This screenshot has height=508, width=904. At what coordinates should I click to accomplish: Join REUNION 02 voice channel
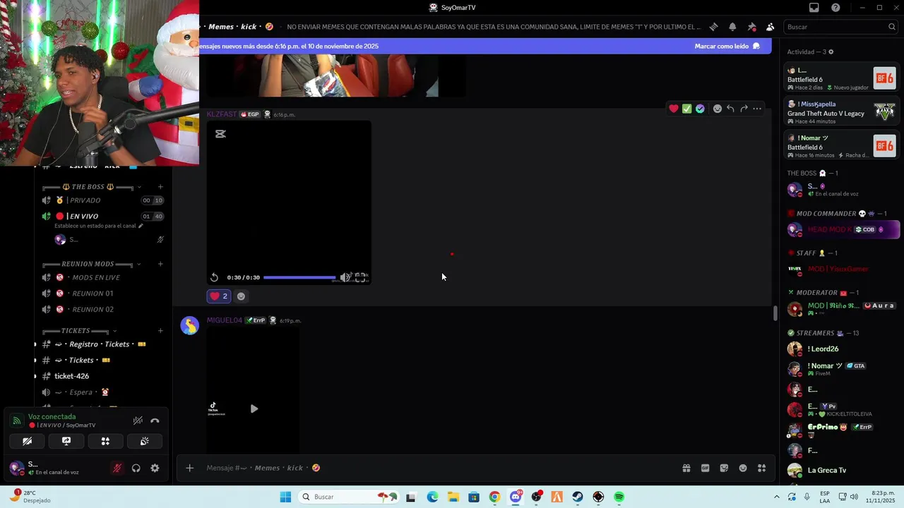102,309
